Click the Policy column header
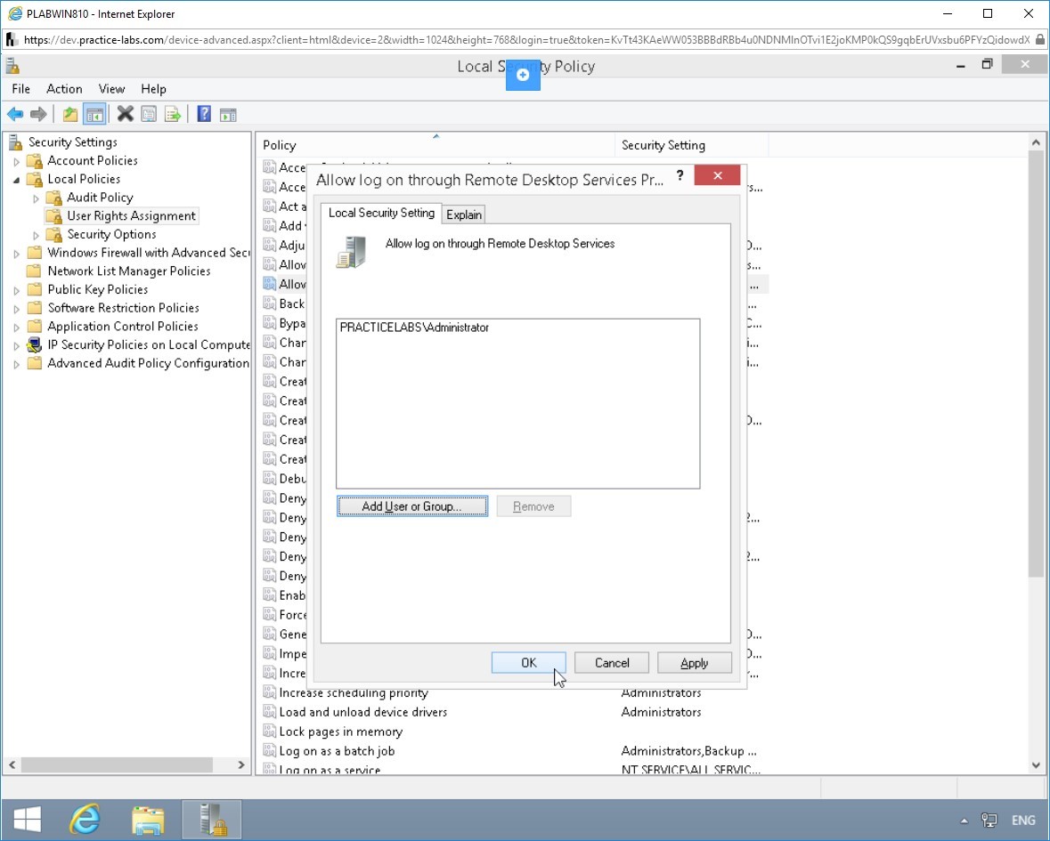1050x841 pixels. [x=435, y=145]
